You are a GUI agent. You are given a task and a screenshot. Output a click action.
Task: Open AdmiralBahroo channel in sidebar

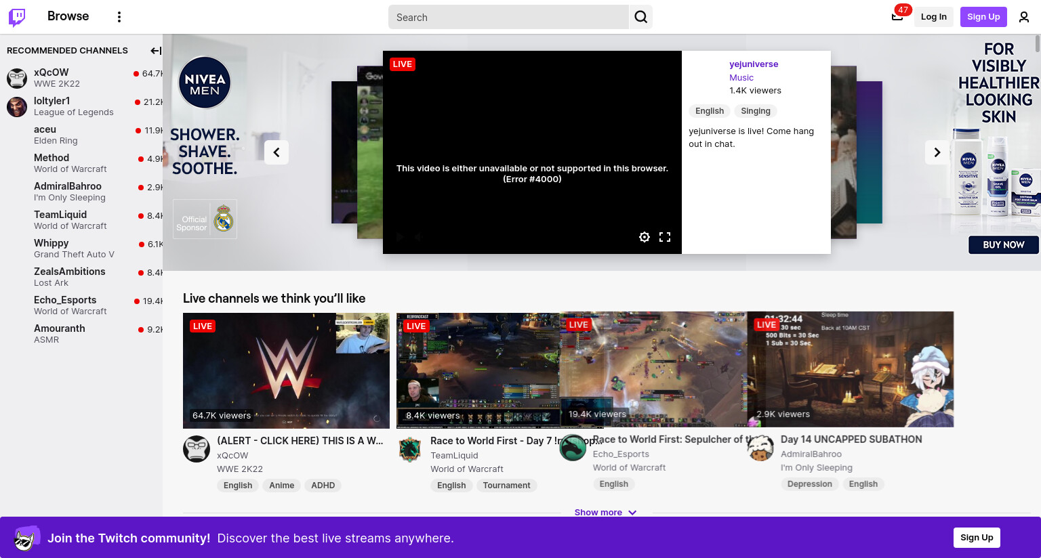(81, 192)
